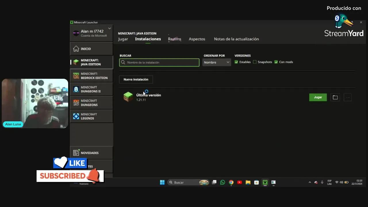Open File Explorer from the taskbar
Viewport: 368px width, 207px height.
pos(248,182)
